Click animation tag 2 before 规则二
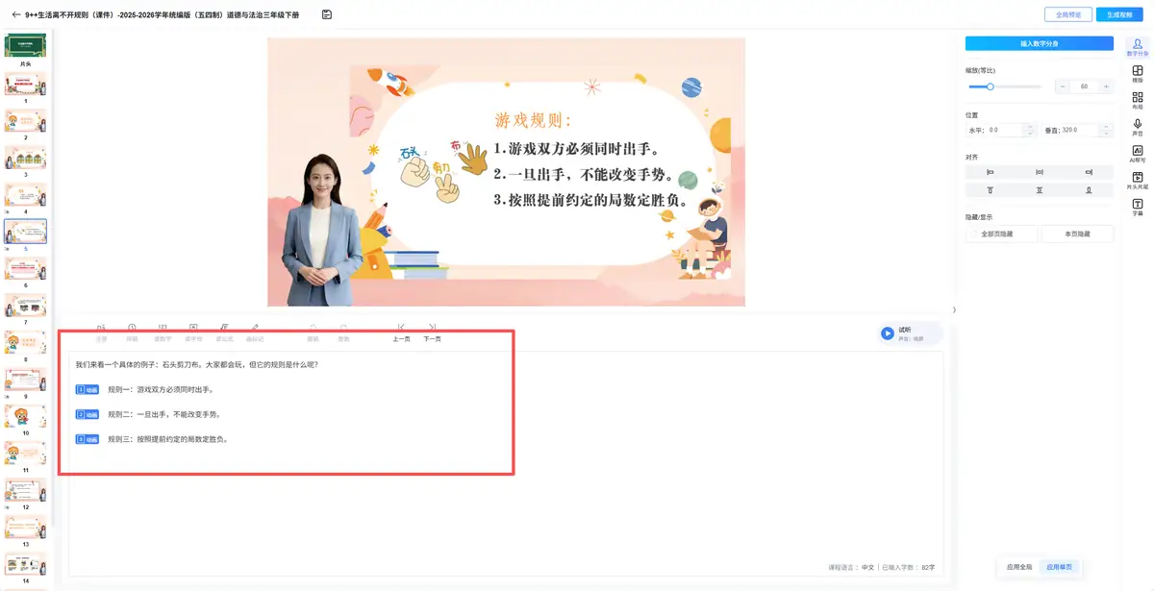Image resolution: width=1154 pixels, height=591 pixels. (x=87, y=414)
